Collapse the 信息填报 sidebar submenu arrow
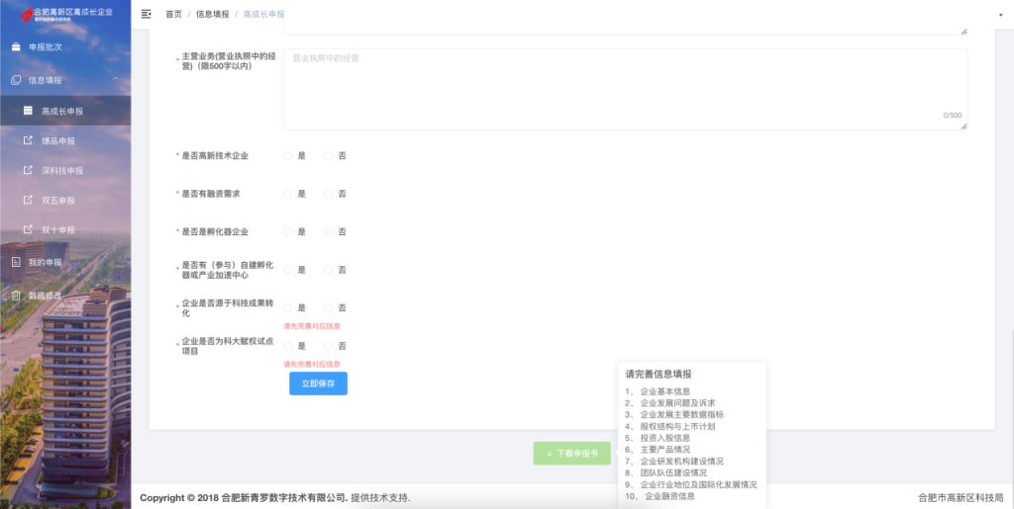 (x=116, y=79)
